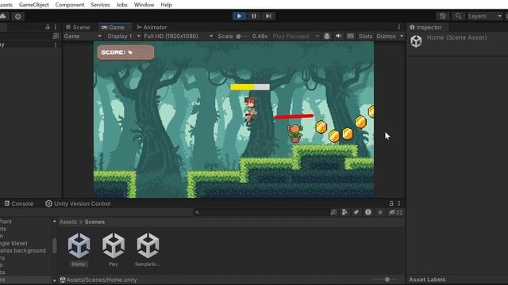This screenshot has height=285, width=508.
Task: Open the Console tab
Action: (x=19, y=204)
